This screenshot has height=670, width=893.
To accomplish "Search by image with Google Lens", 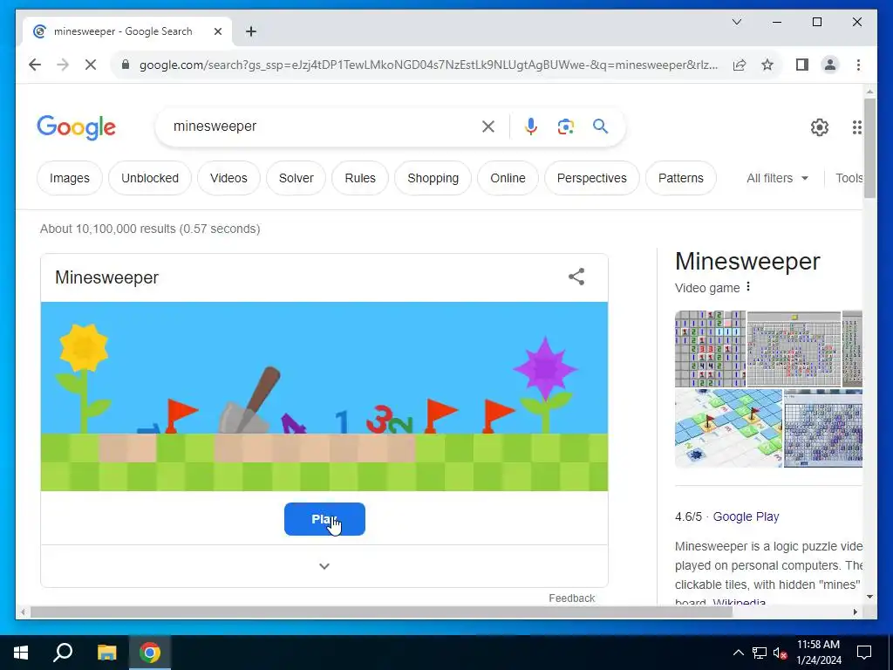I will [565, 126].
